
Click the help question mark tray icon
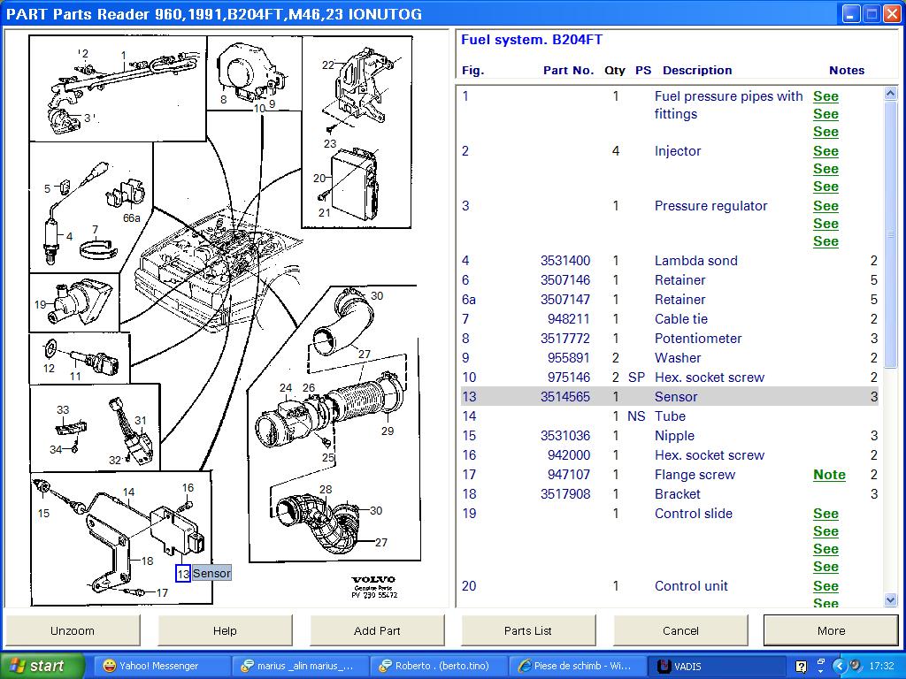click(801, 667)
